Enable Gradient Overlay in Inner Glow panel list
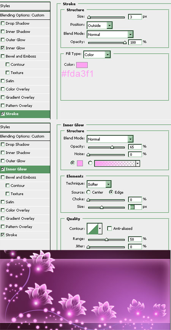 (3, 218)
